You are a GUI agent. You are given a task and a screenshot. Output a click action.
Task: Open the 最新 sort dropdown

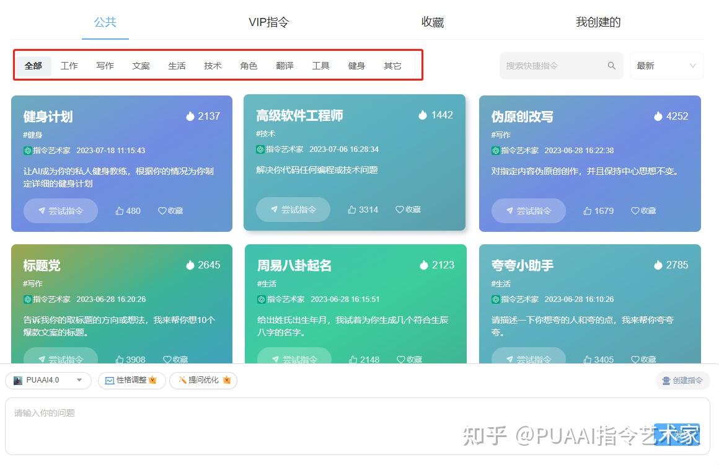click(666, 65)
